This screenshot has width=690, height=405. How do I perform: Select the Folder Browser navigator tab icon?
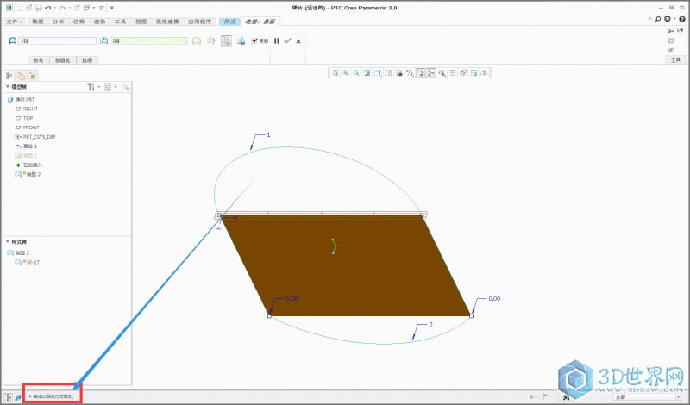coord(21,76)
